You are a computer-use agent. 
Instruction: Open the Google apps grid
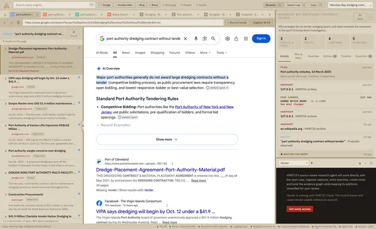point(246,39)
